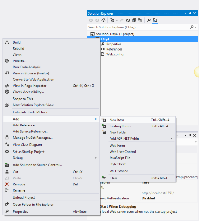The height and width of the screenshot is (221, 199).
Task: Click New Solution Explorer View icon
Action: pos(7,105)
